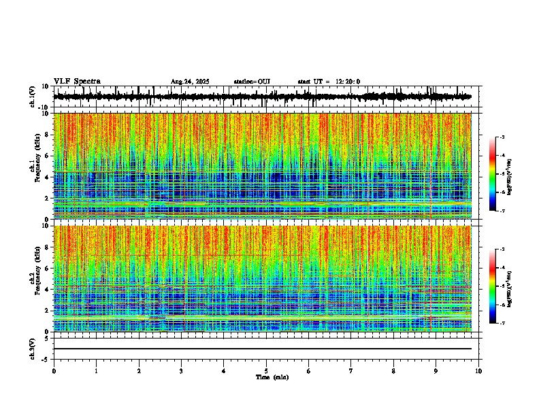Click the "8" kHz tick of ch.1 spectrogram
This screenshot has height=416, width=539.
coord(47,135)
